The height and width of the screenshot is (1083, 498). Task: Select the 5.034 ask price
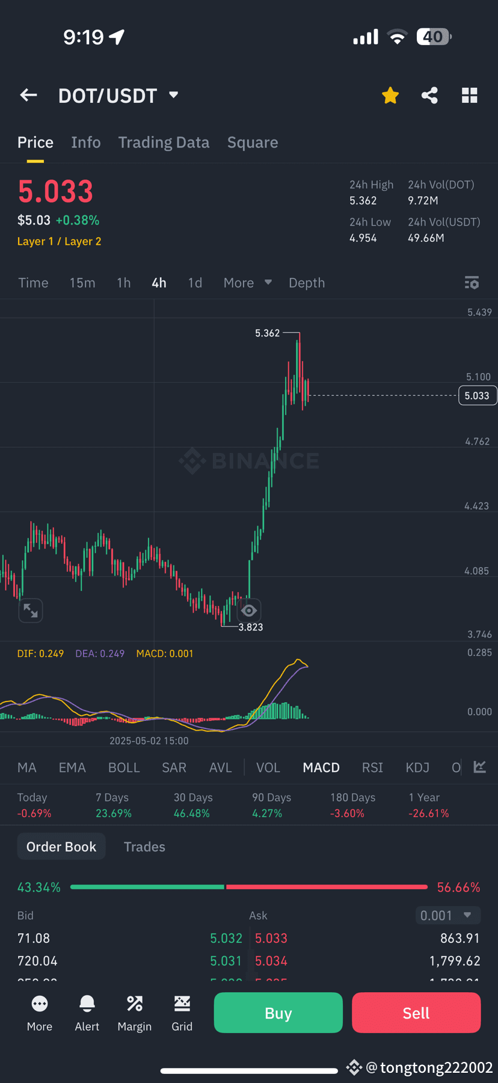[271, 961]
